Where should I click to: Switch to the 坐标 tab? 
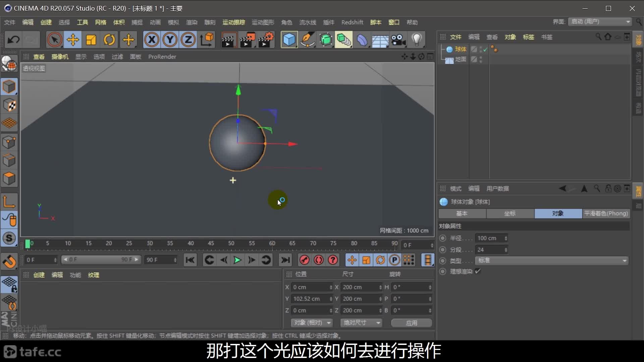[x=510, y=214]
